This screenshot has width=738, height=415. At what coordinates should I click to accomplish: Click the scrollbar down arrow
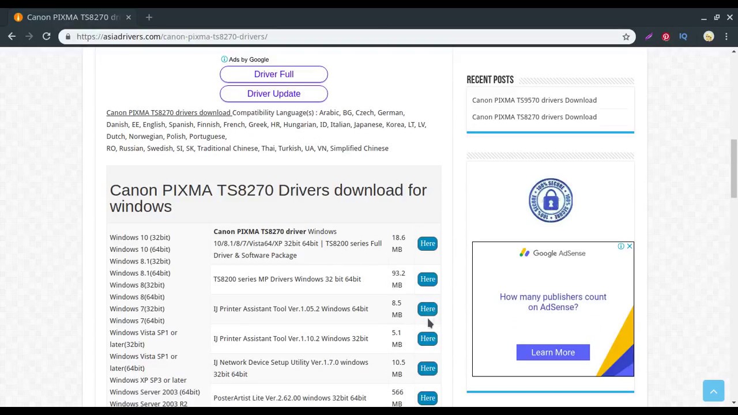[733, 402]
